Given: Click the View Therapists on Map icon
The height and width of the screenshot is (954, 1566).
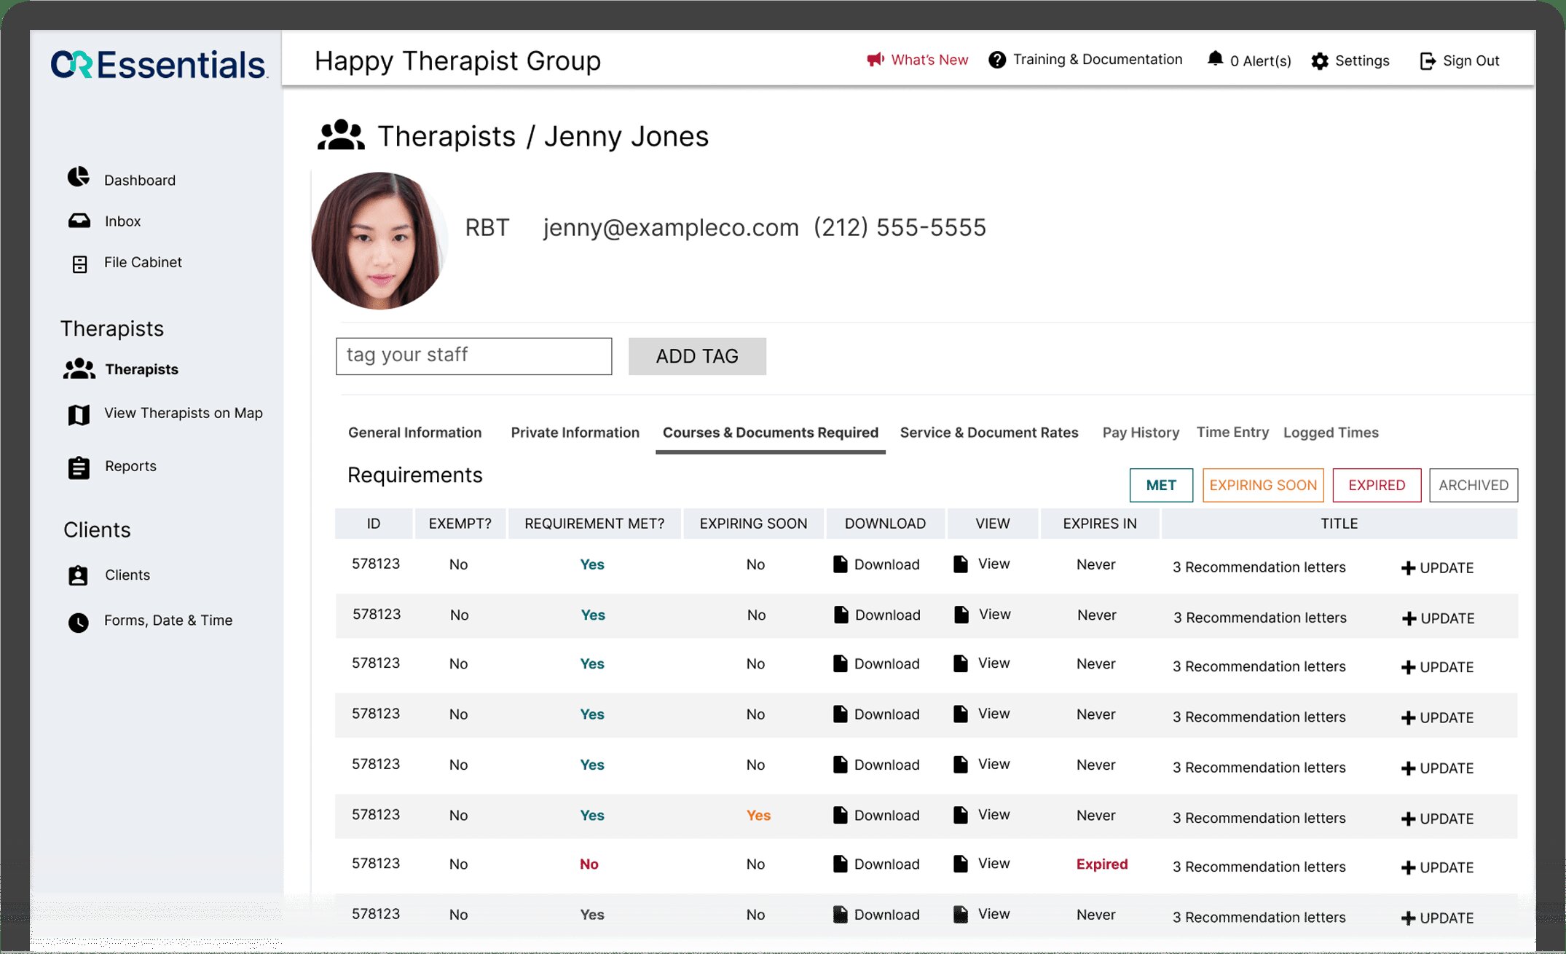Looking at the screenshot, I should [x=79, y=414].
